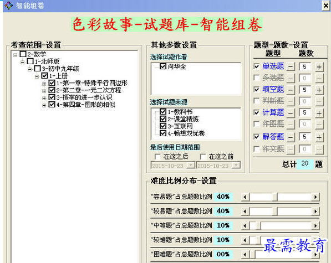Increase 解答题 count with plus button
The height and width of the screenshot is (263, 331).
(x=319, y=137)
